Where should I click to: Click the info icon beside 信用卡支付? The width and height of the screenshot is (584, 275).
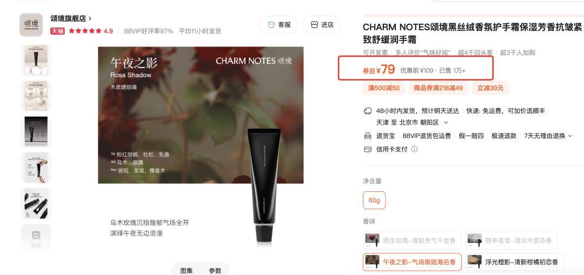click(414, 149)
